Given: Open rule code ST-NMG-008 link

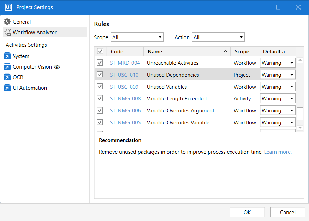Looking at the screenshot, I should click(x=125, y=99).
